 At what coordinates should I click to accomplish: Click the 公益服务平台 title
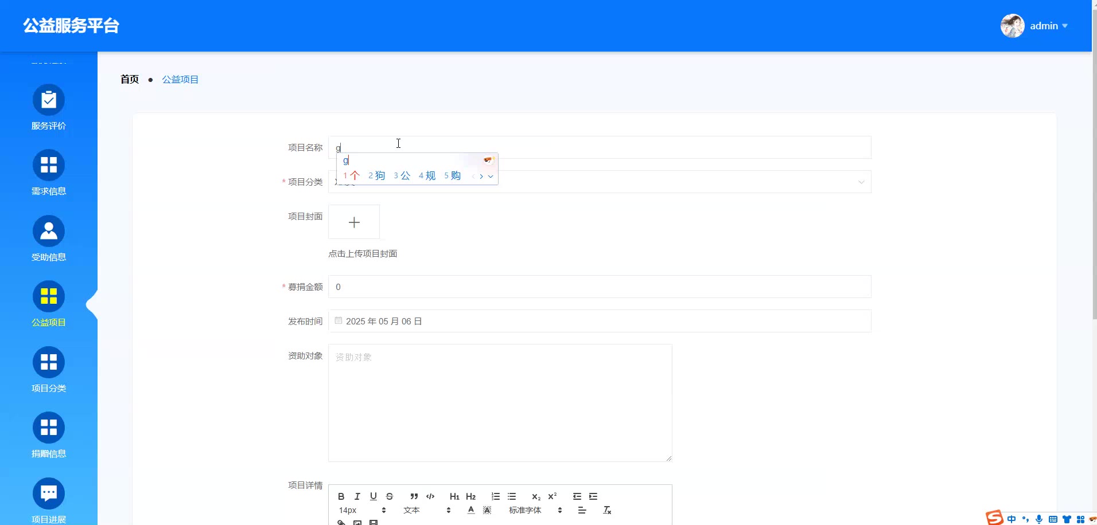point(71,26)
